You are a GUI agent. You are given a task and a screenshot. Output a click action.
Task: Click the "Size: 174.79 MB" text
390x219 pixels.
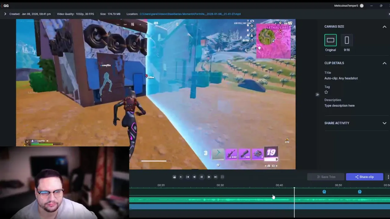(110, 14)
